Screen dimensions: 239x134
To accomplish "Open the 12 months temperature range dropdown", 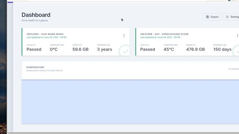I will pyautogui.click(x=234, y=69).
